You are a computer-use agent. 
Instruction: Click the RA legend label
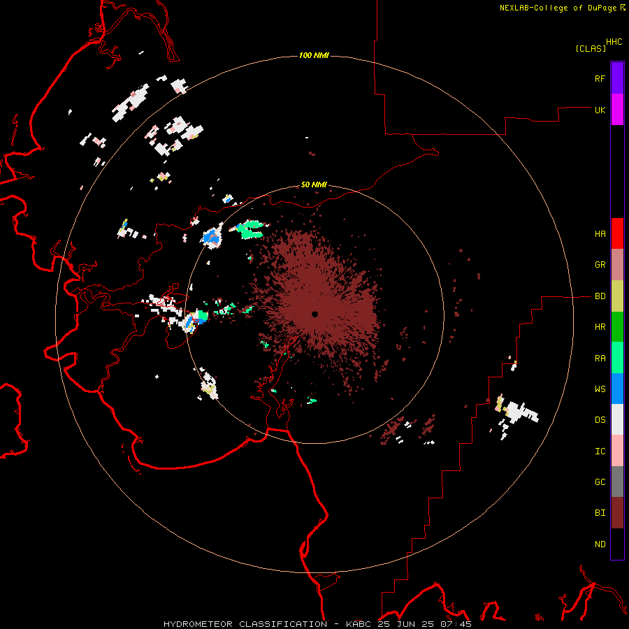pos(600,359)
